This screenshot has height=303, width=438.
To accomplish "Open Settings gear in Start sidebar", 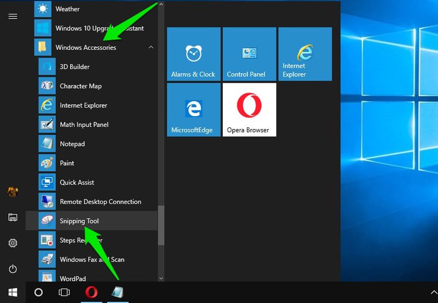I will click(x=13, y=243).
